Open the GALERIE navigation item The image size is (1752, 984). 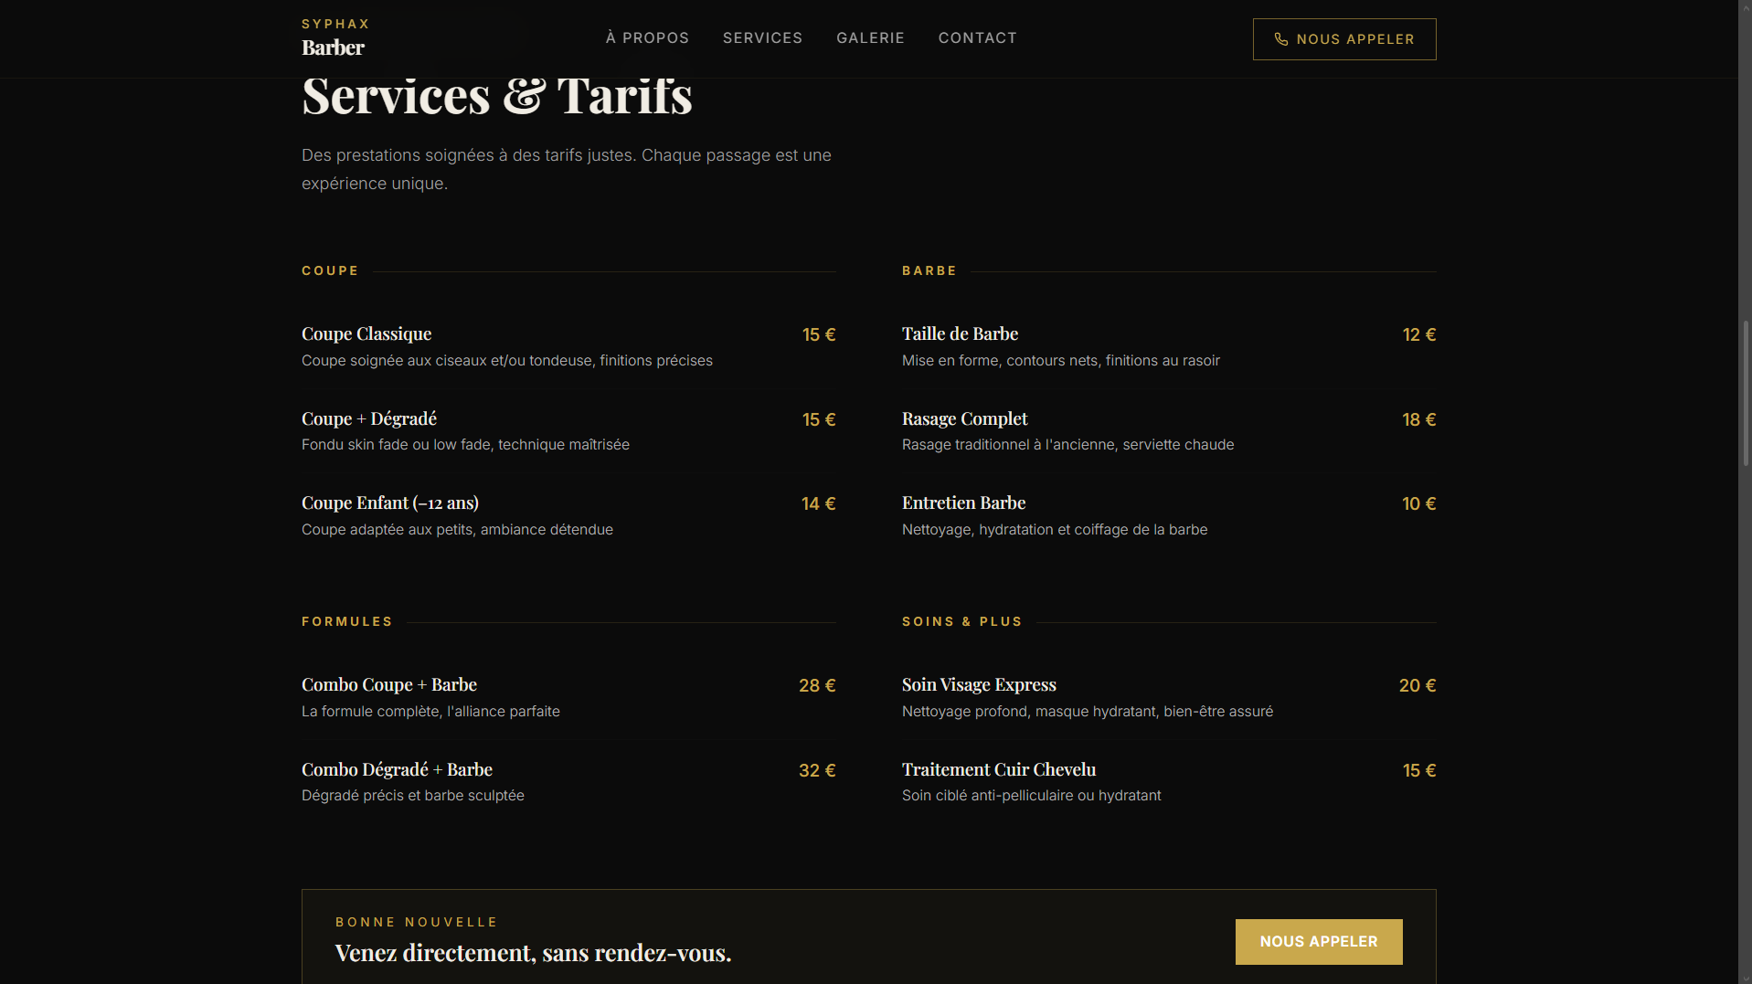click(x=870, y=38)
